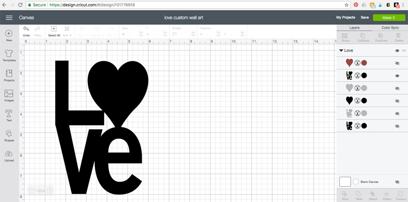Click the Position X stepper
408x202 pixels.
(218, 34)
